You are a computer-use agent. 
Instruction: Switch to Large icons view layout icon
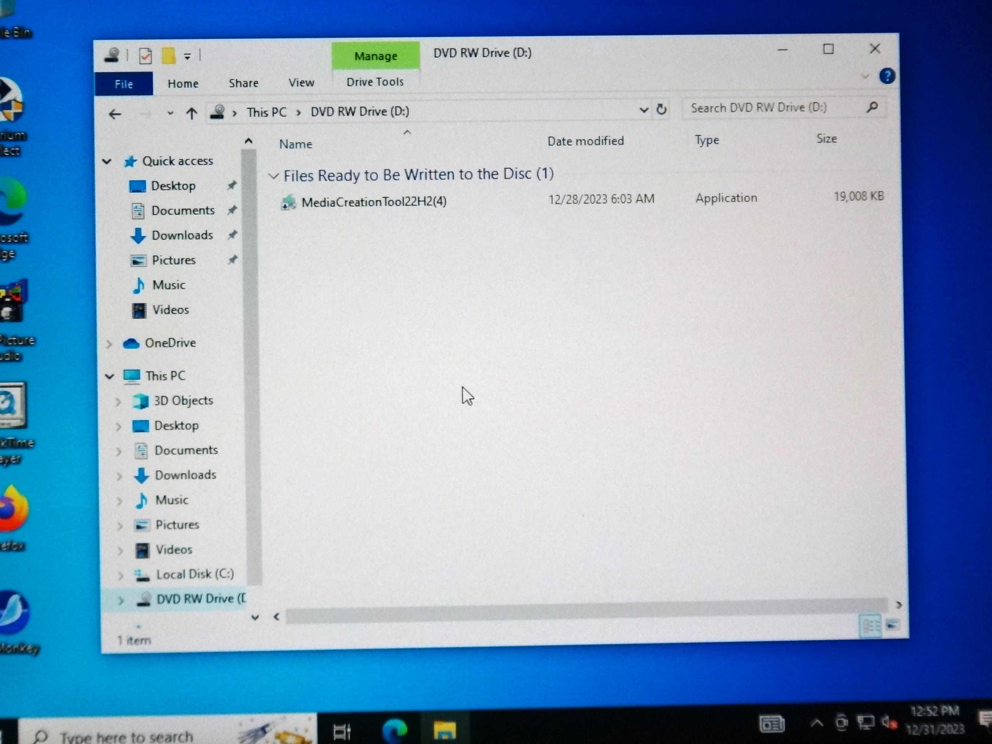892,624
